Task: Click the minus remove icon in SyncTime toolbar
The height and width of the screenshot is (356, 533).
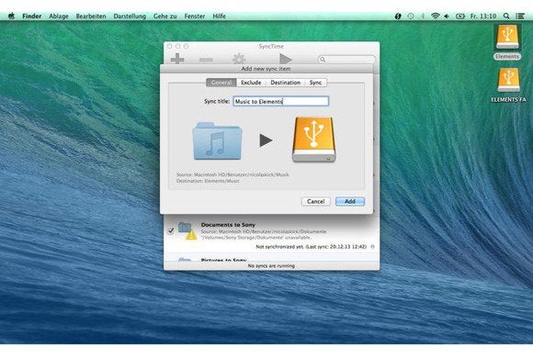Action: [x=206, y=60]
